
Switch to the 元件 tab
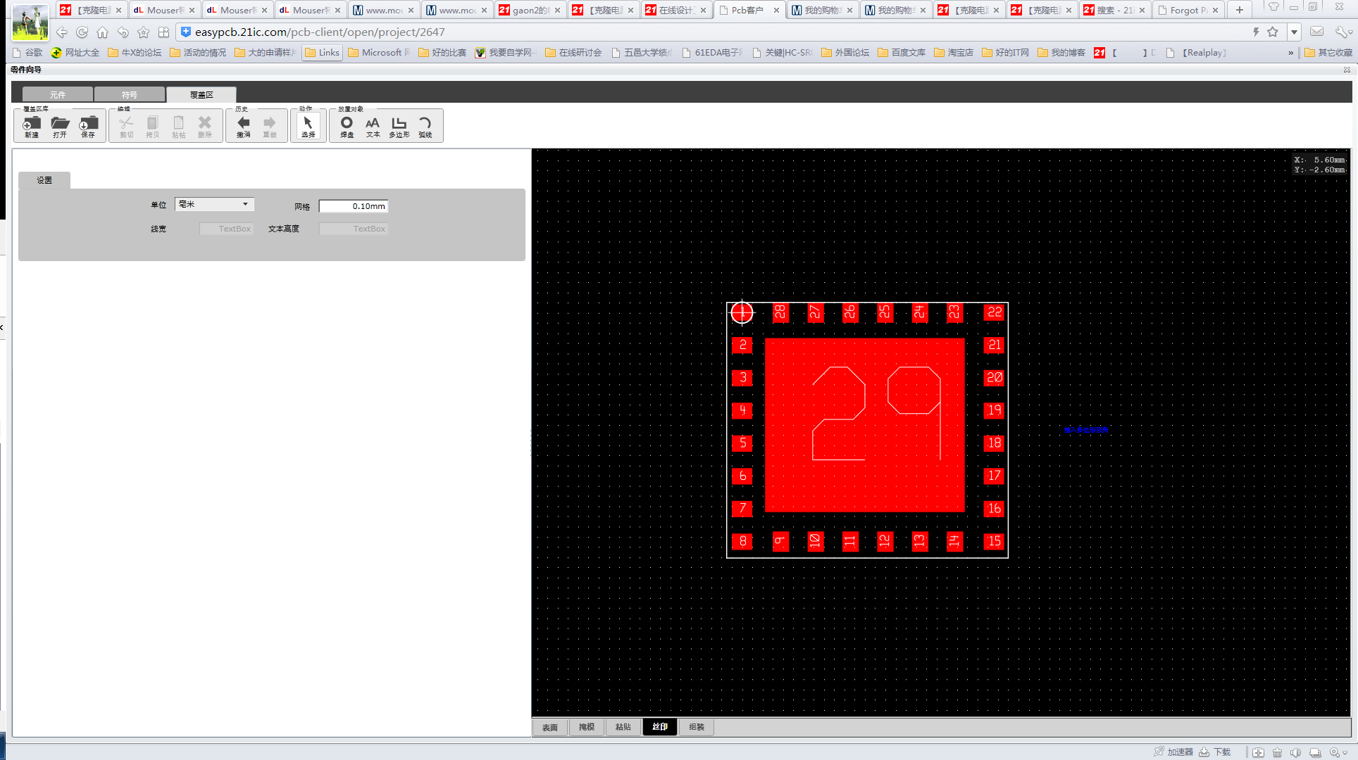pos(58,95)
